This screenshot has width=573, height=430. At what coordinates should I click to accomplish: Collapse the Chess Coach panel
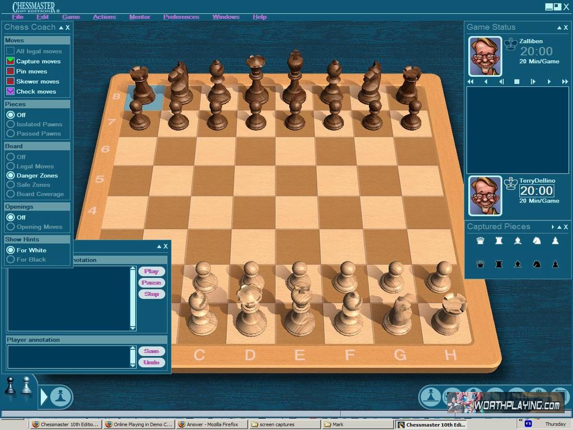(61, 27)
